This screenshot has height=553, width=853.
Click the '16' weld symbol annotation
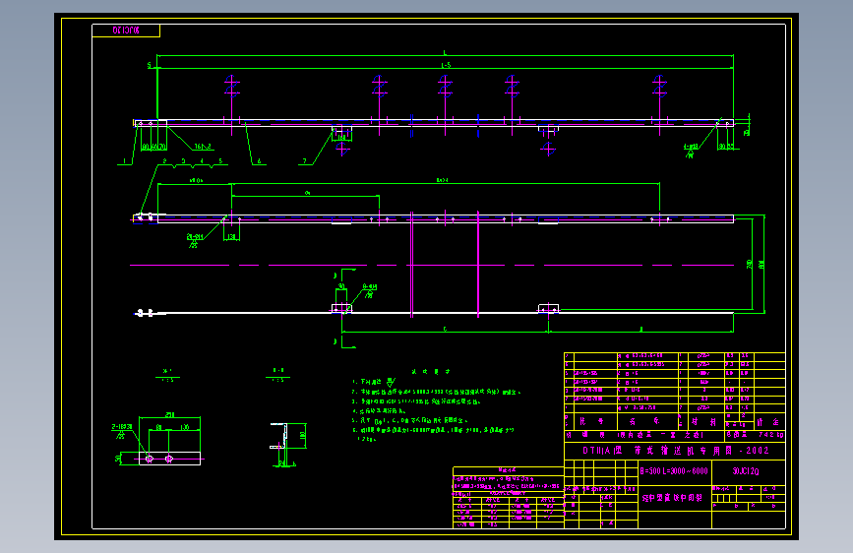click(x=203, y=147)
